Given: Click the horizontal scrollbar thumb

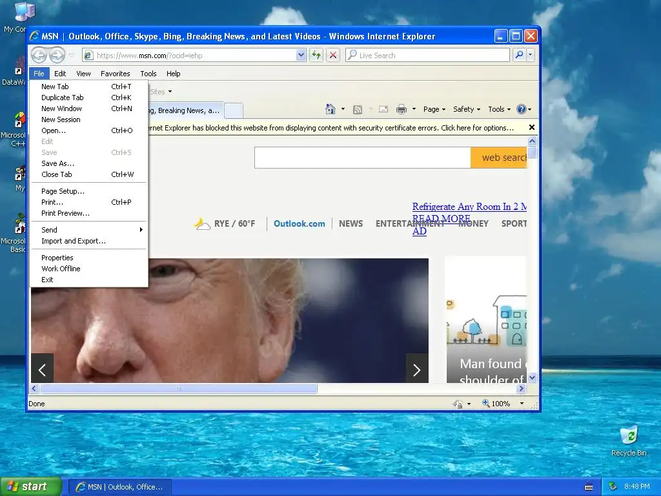Looking at the screenshot, I should (x=178, y=388).
